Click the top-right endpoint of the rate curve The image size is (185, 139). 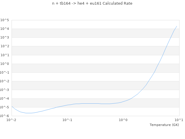177,26
